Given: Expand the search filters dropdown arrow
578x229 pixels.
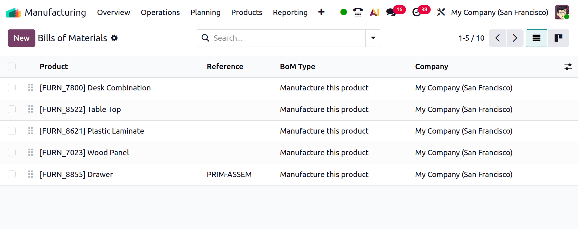Looking at the screenshot, I should (x=373, y=38).
